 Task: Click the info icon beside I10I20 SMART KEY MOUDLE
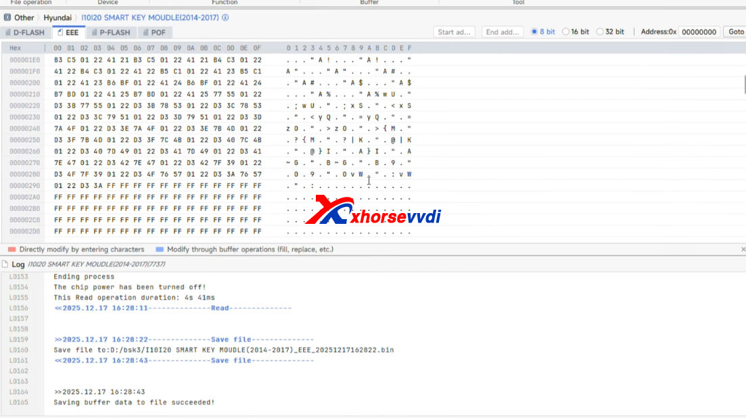click(224, 18)
